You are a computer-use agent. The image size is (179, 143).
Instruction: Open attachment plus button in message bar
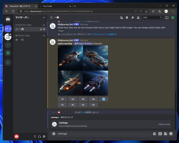tap(54, 134)
